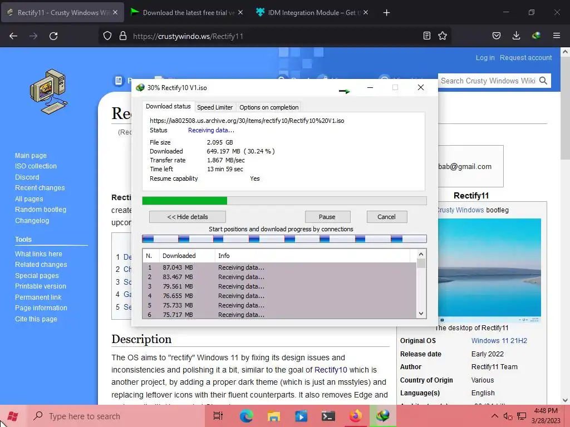Viewport: 570px width, 427px height.
Task: Open the Speed Limiter tab
Action: click(215, 107)
